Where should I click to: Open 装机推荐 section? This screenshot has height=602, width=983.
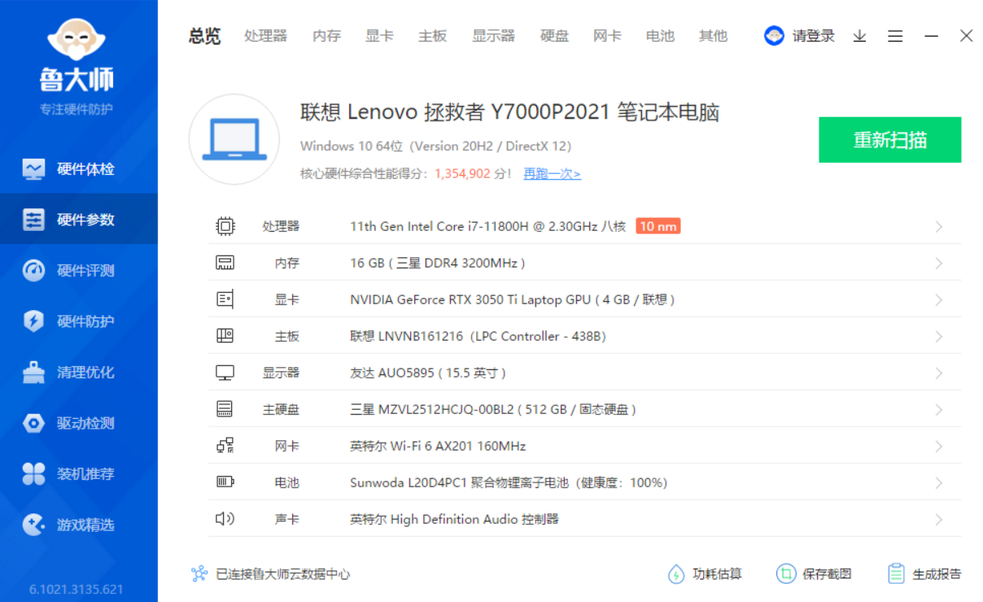click(x=79, y=474)
